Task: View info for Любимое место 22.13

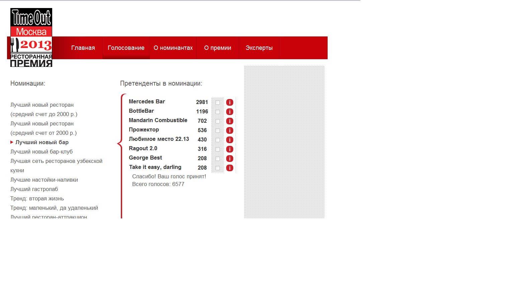Action: coord(230,140)
